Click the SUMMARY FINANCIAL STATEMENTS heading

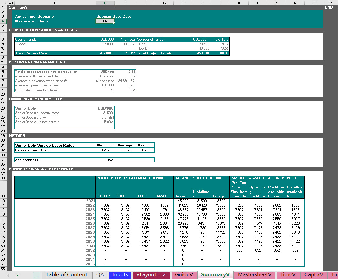(x=41, y=169)
